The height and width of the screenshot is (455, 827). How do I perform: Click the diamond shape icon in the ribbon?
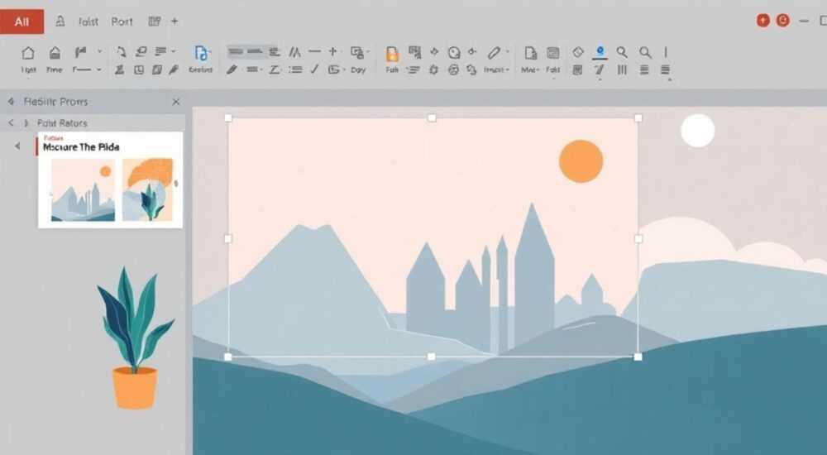click(578, 52)
